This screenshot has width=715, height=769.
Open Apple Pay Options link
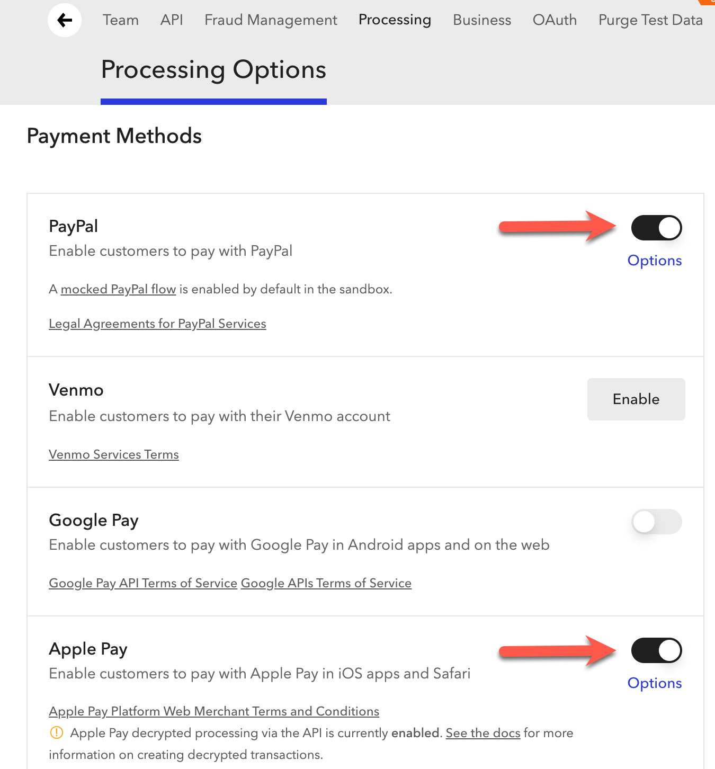click(655, 683)
